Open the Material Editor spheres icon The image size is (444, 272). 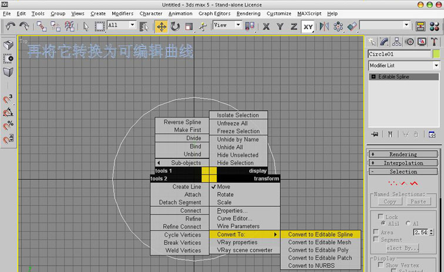[x=434, y=26]
